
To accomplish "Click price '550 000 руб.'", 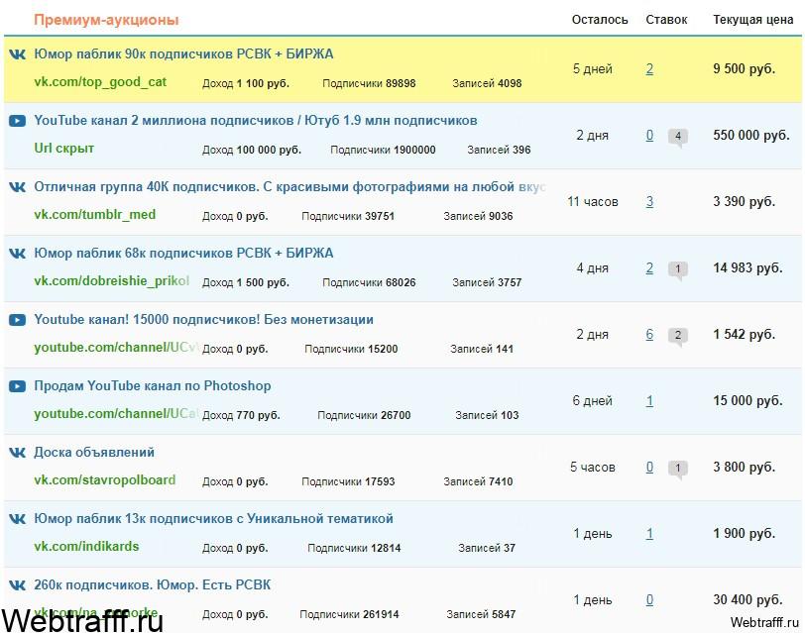I will click(751, 135).
